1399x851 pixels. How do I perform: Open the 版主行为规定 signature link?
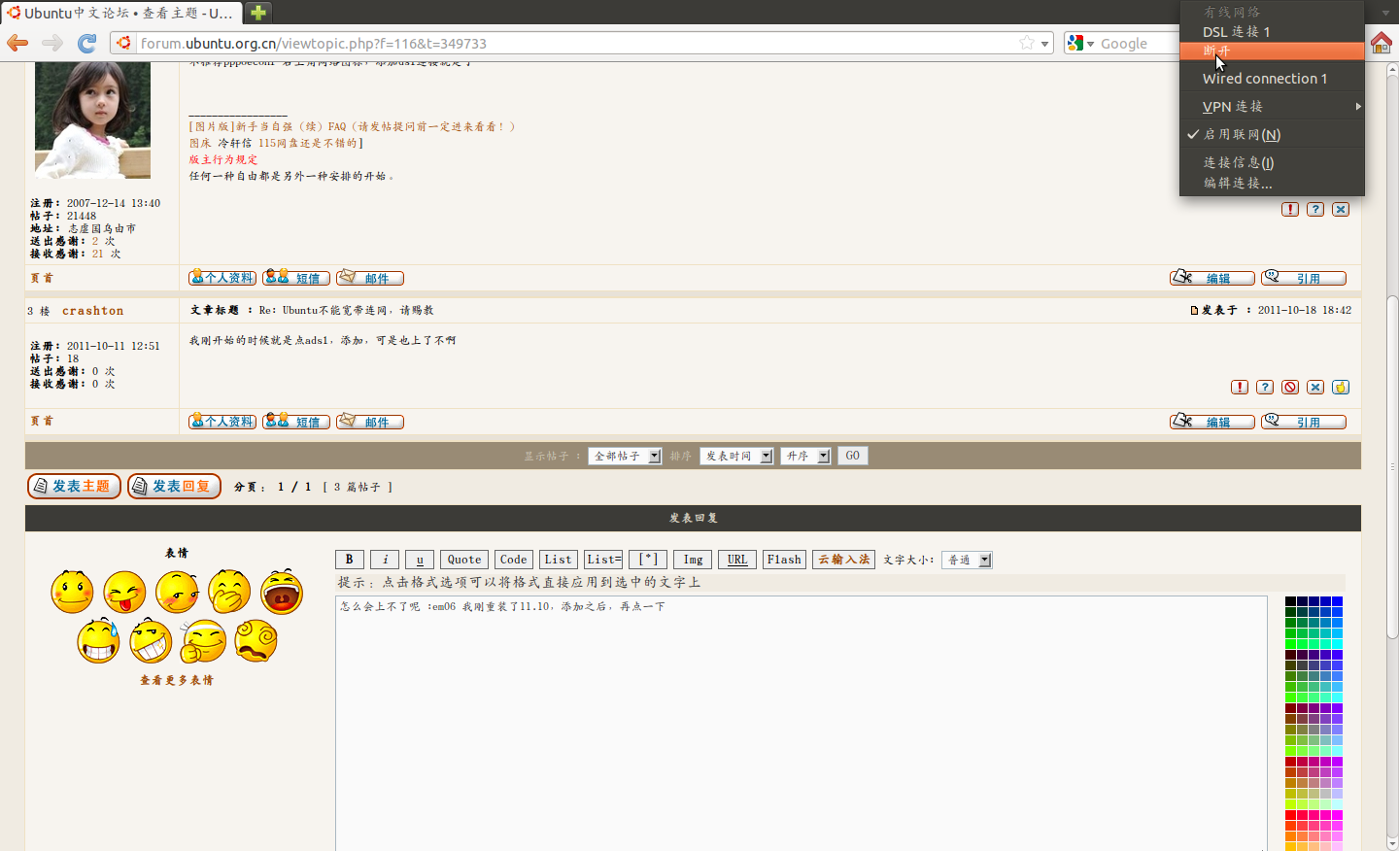(223, 159)
